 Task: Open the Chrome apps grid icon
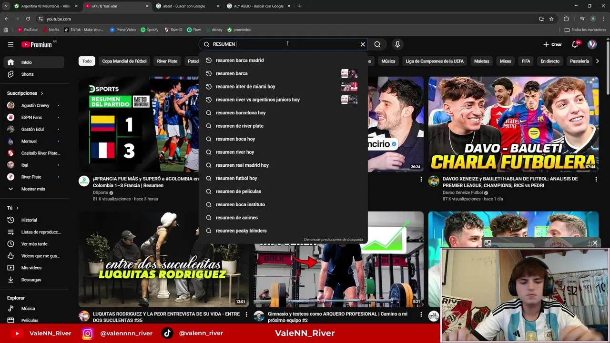click(x=6, y=30)
